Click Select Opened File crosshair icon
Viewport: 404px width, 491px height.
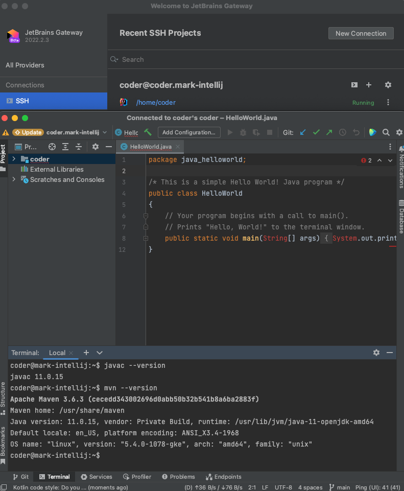coord(52,147)
